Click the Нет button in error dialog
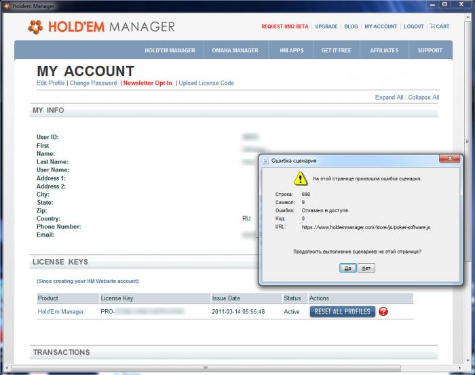 tap(366, 268)
